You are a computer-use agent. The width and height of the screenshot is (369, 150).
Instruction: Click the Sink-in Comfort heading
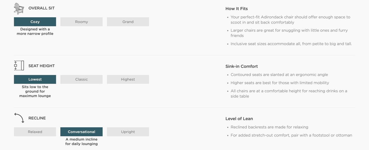pyautogui.click(x=242, y=66)
